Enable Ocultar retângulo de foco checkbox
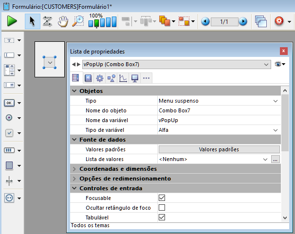This screenshot has height=234, width=295. (162, 208)
